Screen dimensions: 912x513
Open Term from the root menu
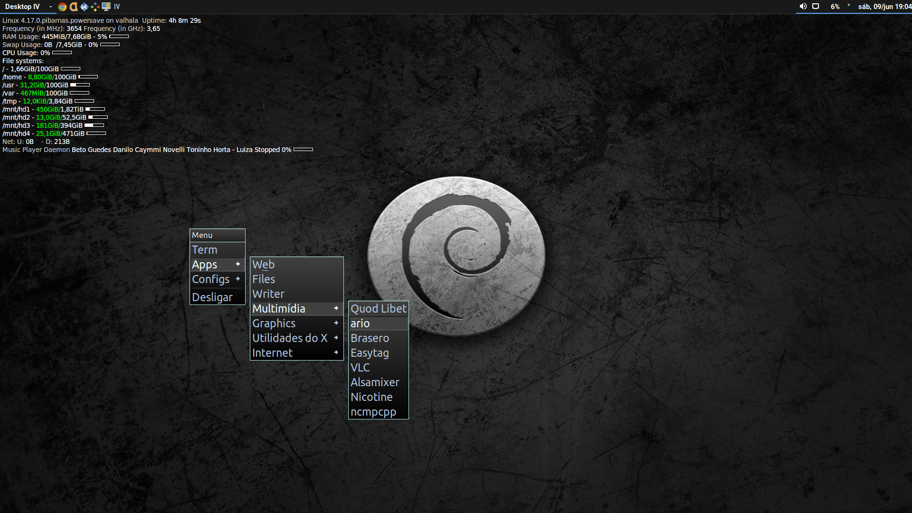point(218,249)
